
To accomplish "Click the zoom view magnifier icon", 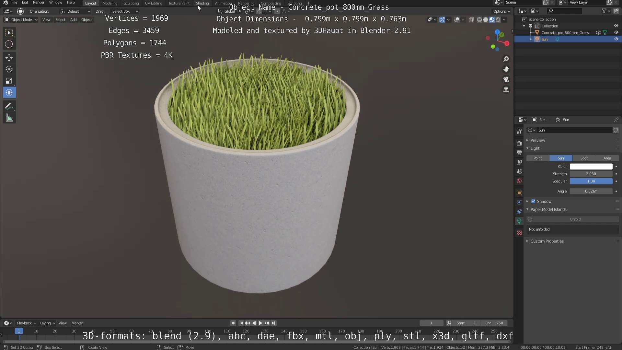I will pos(506,59).
